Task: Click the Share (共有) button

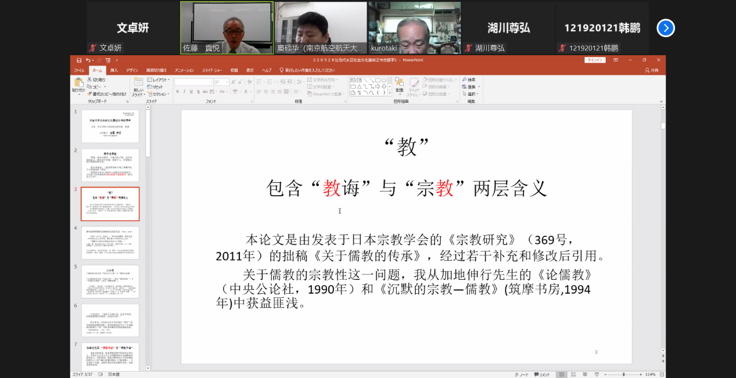Action: [x=652, y=70]
